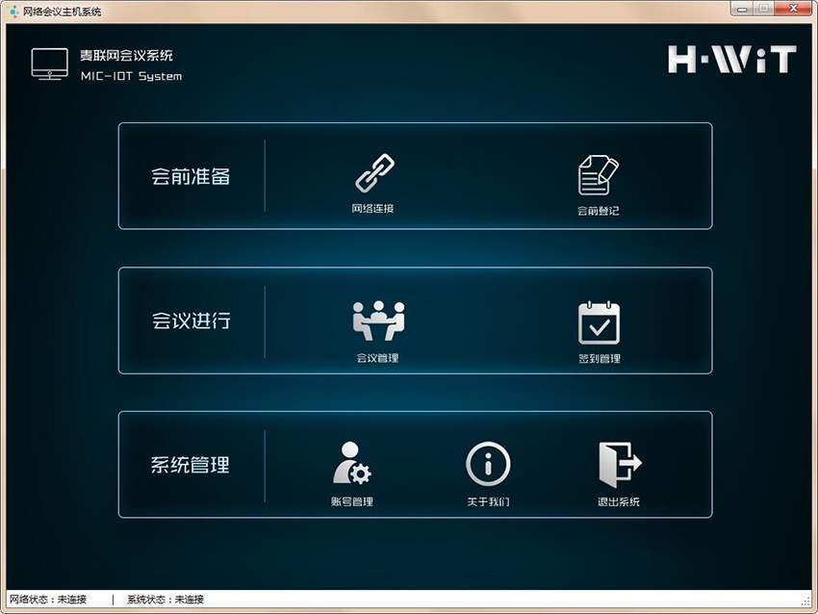818x614 pixels.
Task: Click the 网络会议主机系统 window title
Action: (63, 12)
